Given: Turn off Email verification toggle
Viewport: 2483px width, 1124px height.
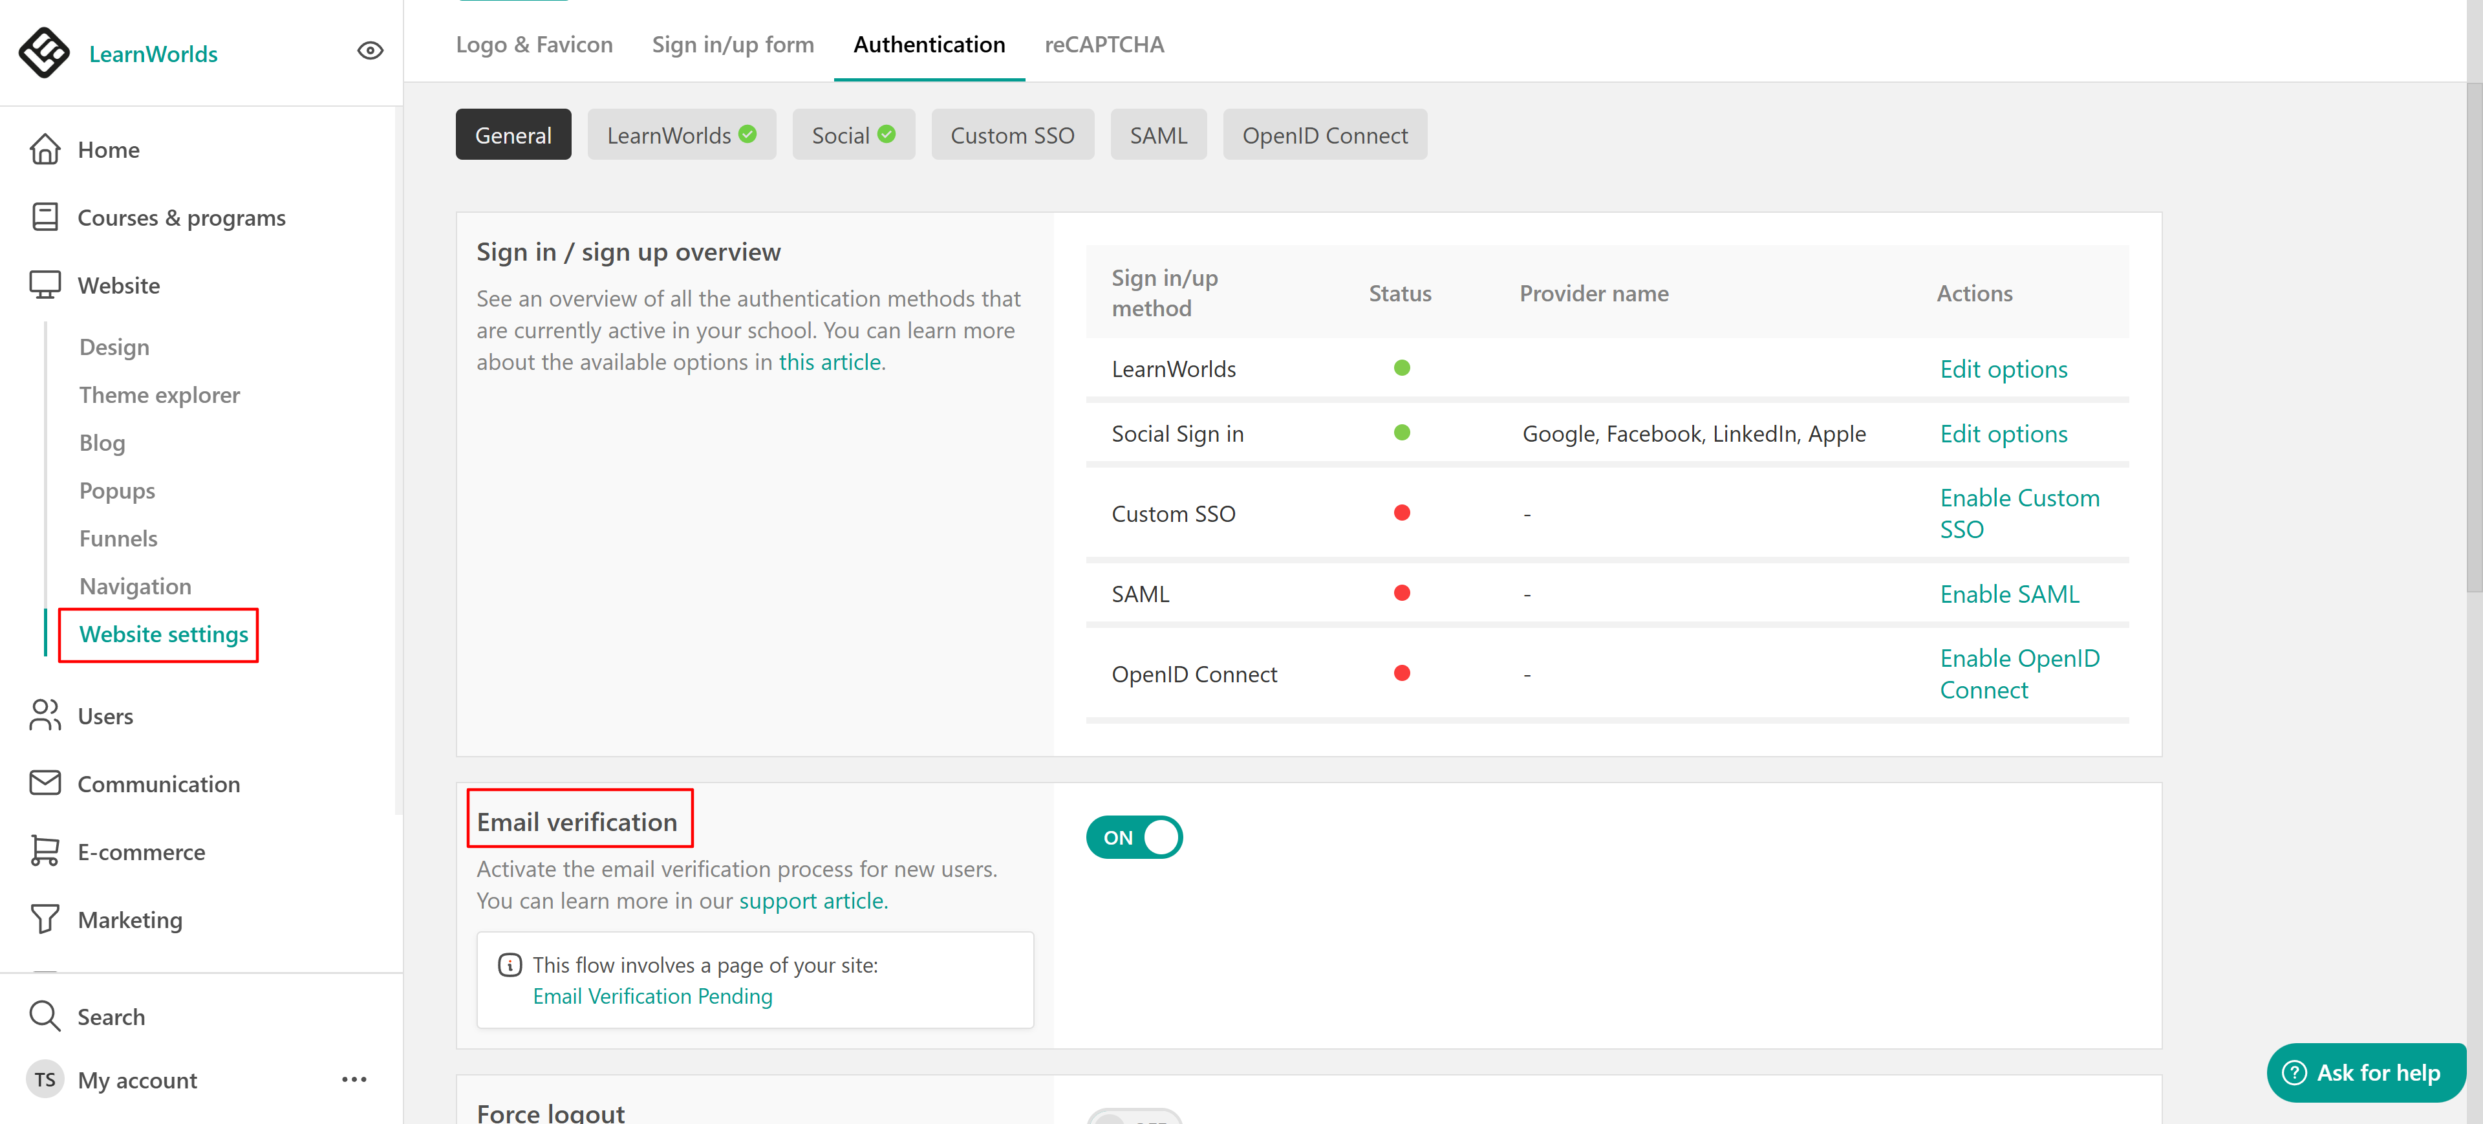Looking at the screenshot, I should pyautogui.click(x=1134, y=837).
